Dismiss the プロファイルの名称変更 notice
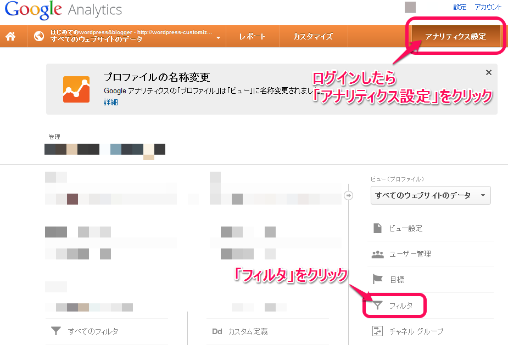 point(489,72)
